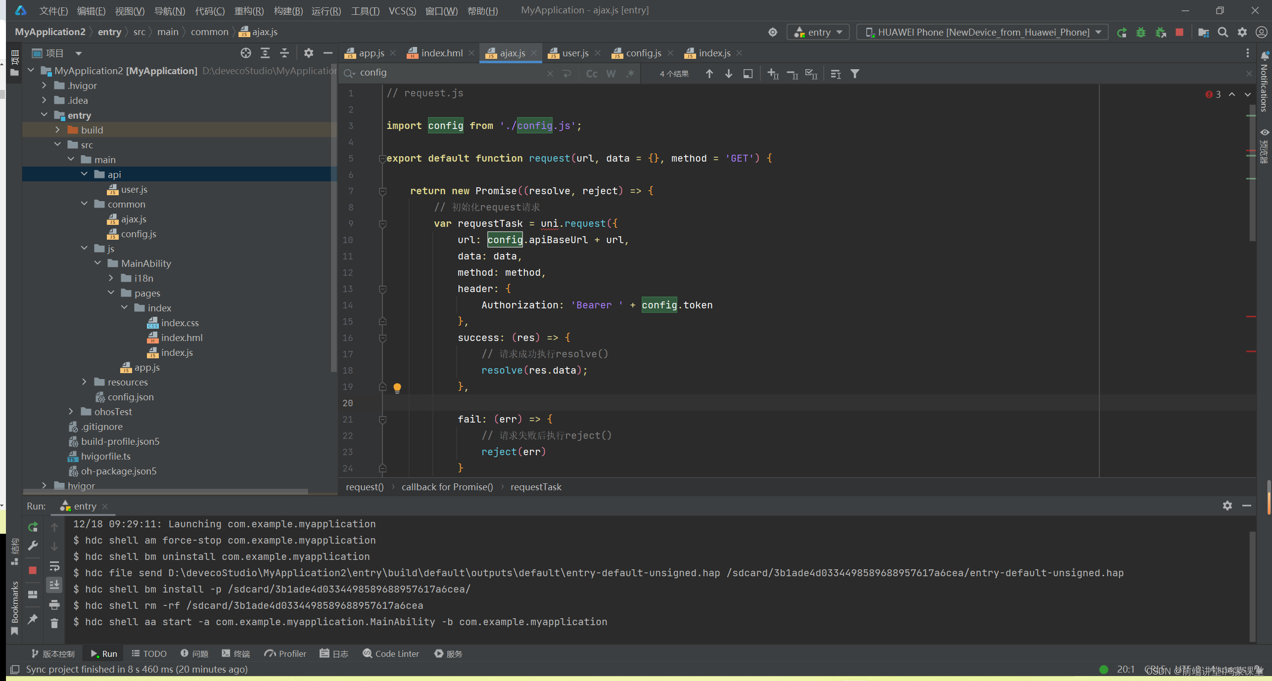The width and height of the screenshot is (1272, 681).
Task: Go to previous search occurrence arrow
Action: (x=709, y=74)
